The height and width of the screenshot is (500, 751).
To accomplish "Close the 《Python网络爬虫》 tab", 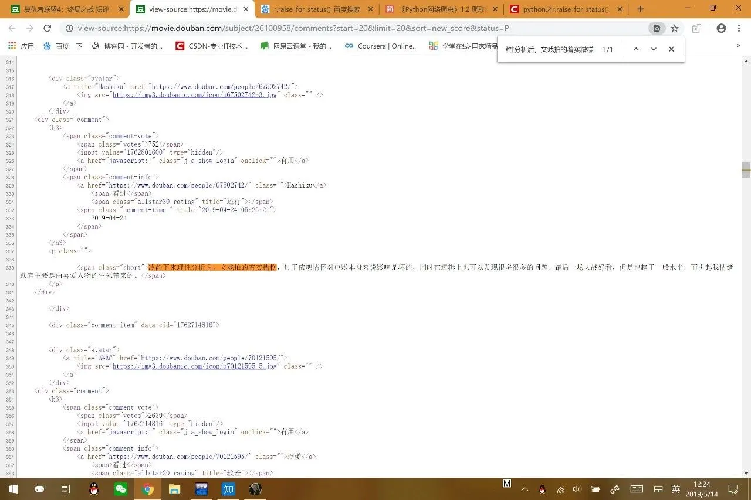I will pos(495,9).
